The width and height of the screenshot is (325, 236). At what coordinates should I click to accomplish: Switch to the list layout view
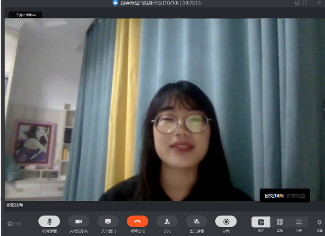click(x=299, y=222)
